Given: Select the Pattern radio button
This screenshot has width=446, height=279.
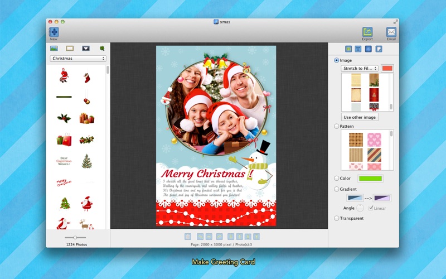Looking at the screenshot, I should (337, 127).
